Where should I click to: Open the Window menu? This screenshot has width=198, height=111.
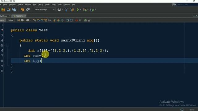click(67, 5)
